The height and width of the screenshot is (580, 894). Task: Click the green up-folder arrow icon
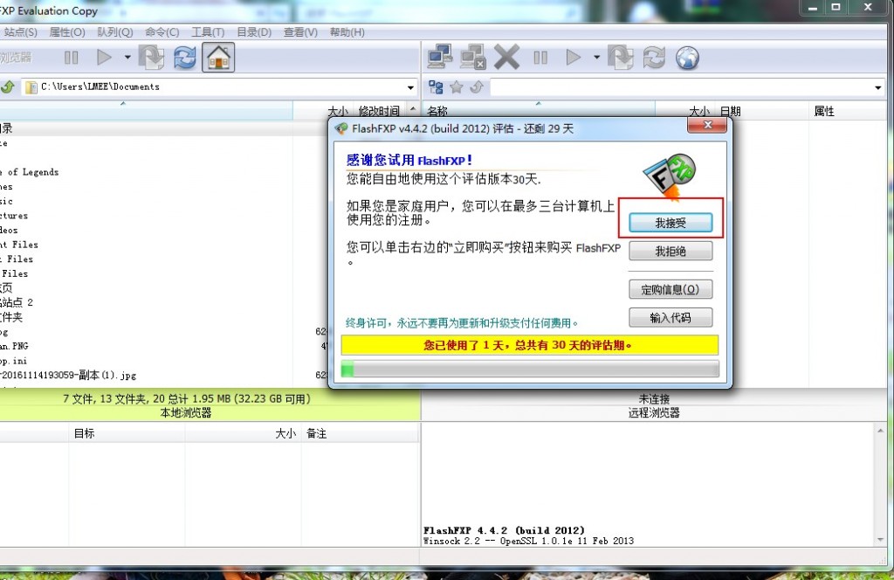[x=8, y=86]
